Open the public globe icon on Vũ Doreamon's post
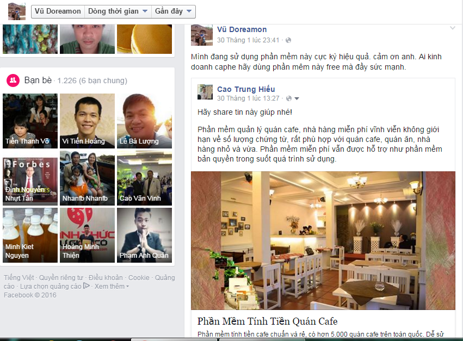Image resolution: width=463 pixels, height=341 pixels. pos(288,40)
